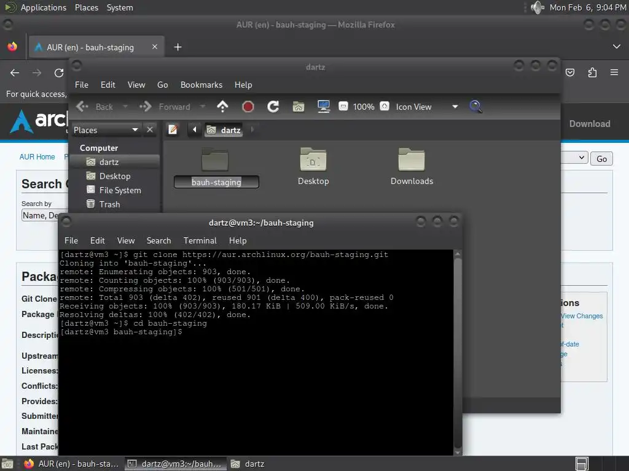Close the Places side pane
The height and width of the screenshot is (471, 629).
150,130
